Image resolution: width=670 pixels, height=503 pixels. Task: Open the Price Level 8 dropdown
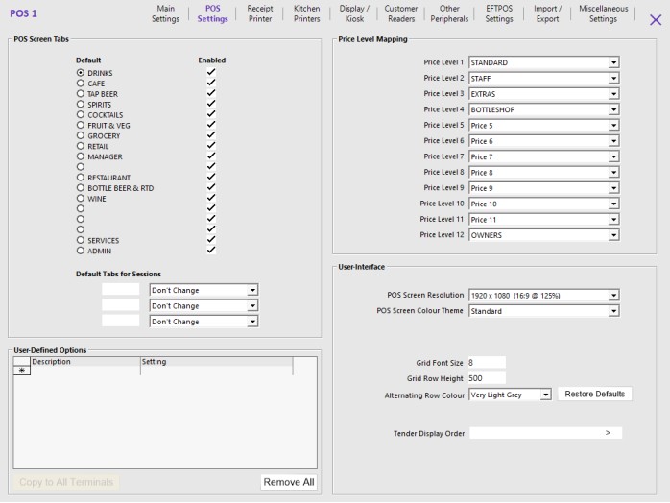[x=613, y=172]
